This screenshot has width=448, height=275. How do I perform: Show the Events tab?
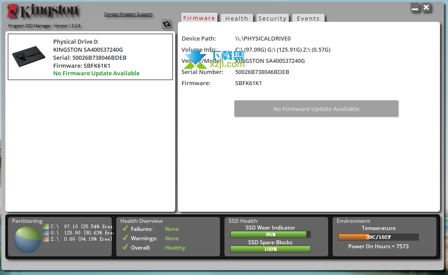coord(308,19)
